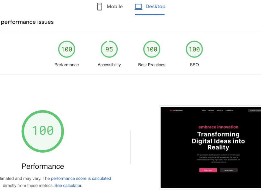Click 'Contact Us' nav item in preview

coord(229,111)
